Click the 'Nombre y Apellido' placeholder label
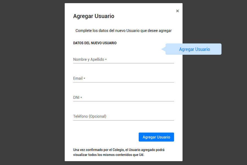247x165 pixels. tap(88, 59)
